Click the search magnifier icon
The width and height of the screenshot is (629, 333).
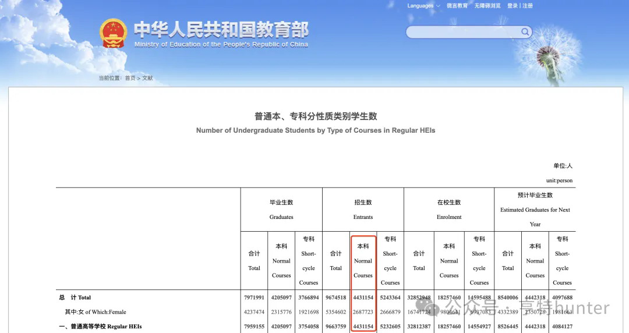(x=525, y=31)
